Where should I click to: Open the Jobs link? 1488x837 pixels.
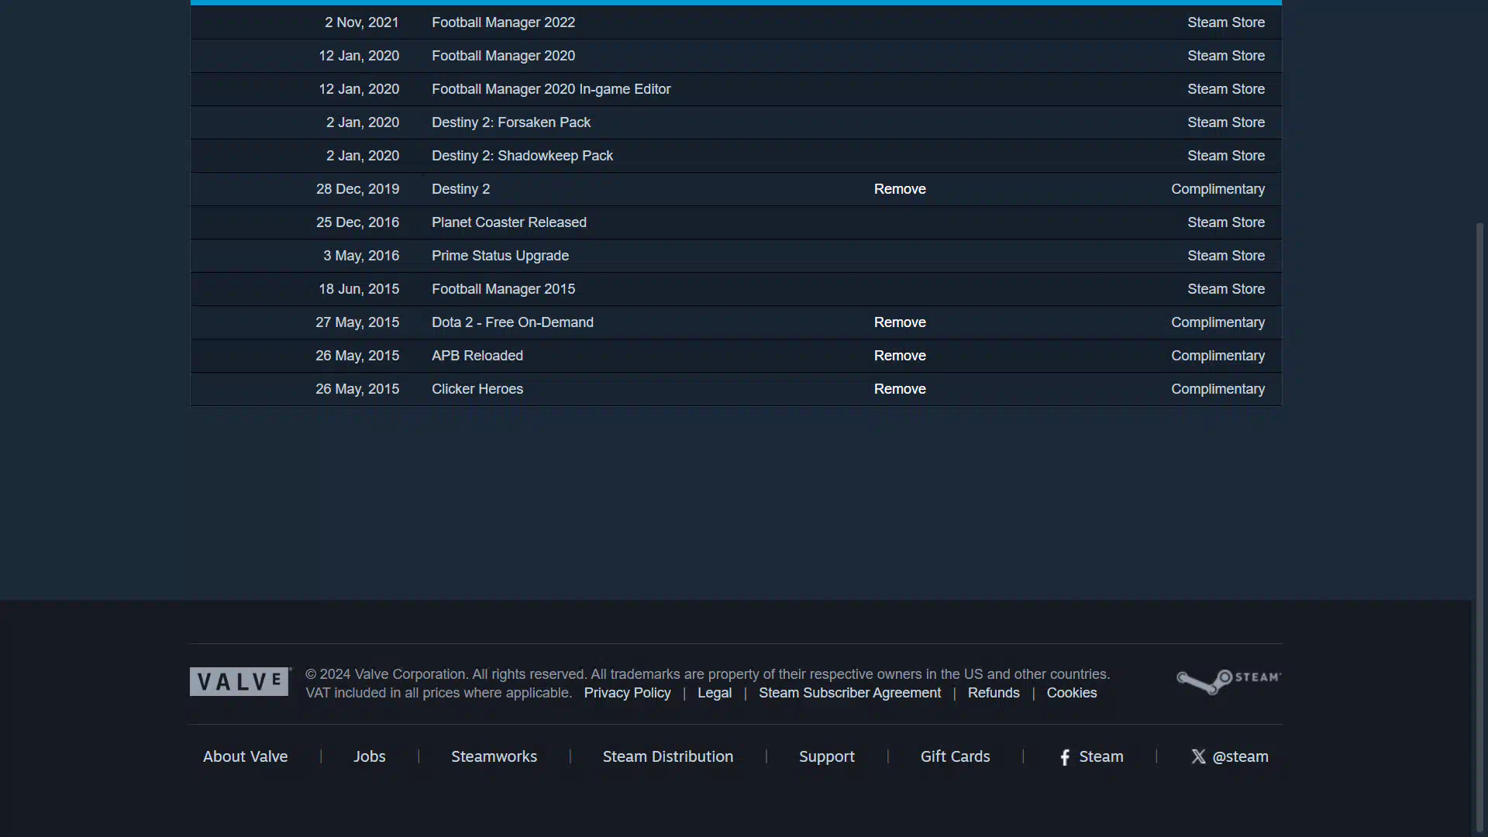(370, 756)
